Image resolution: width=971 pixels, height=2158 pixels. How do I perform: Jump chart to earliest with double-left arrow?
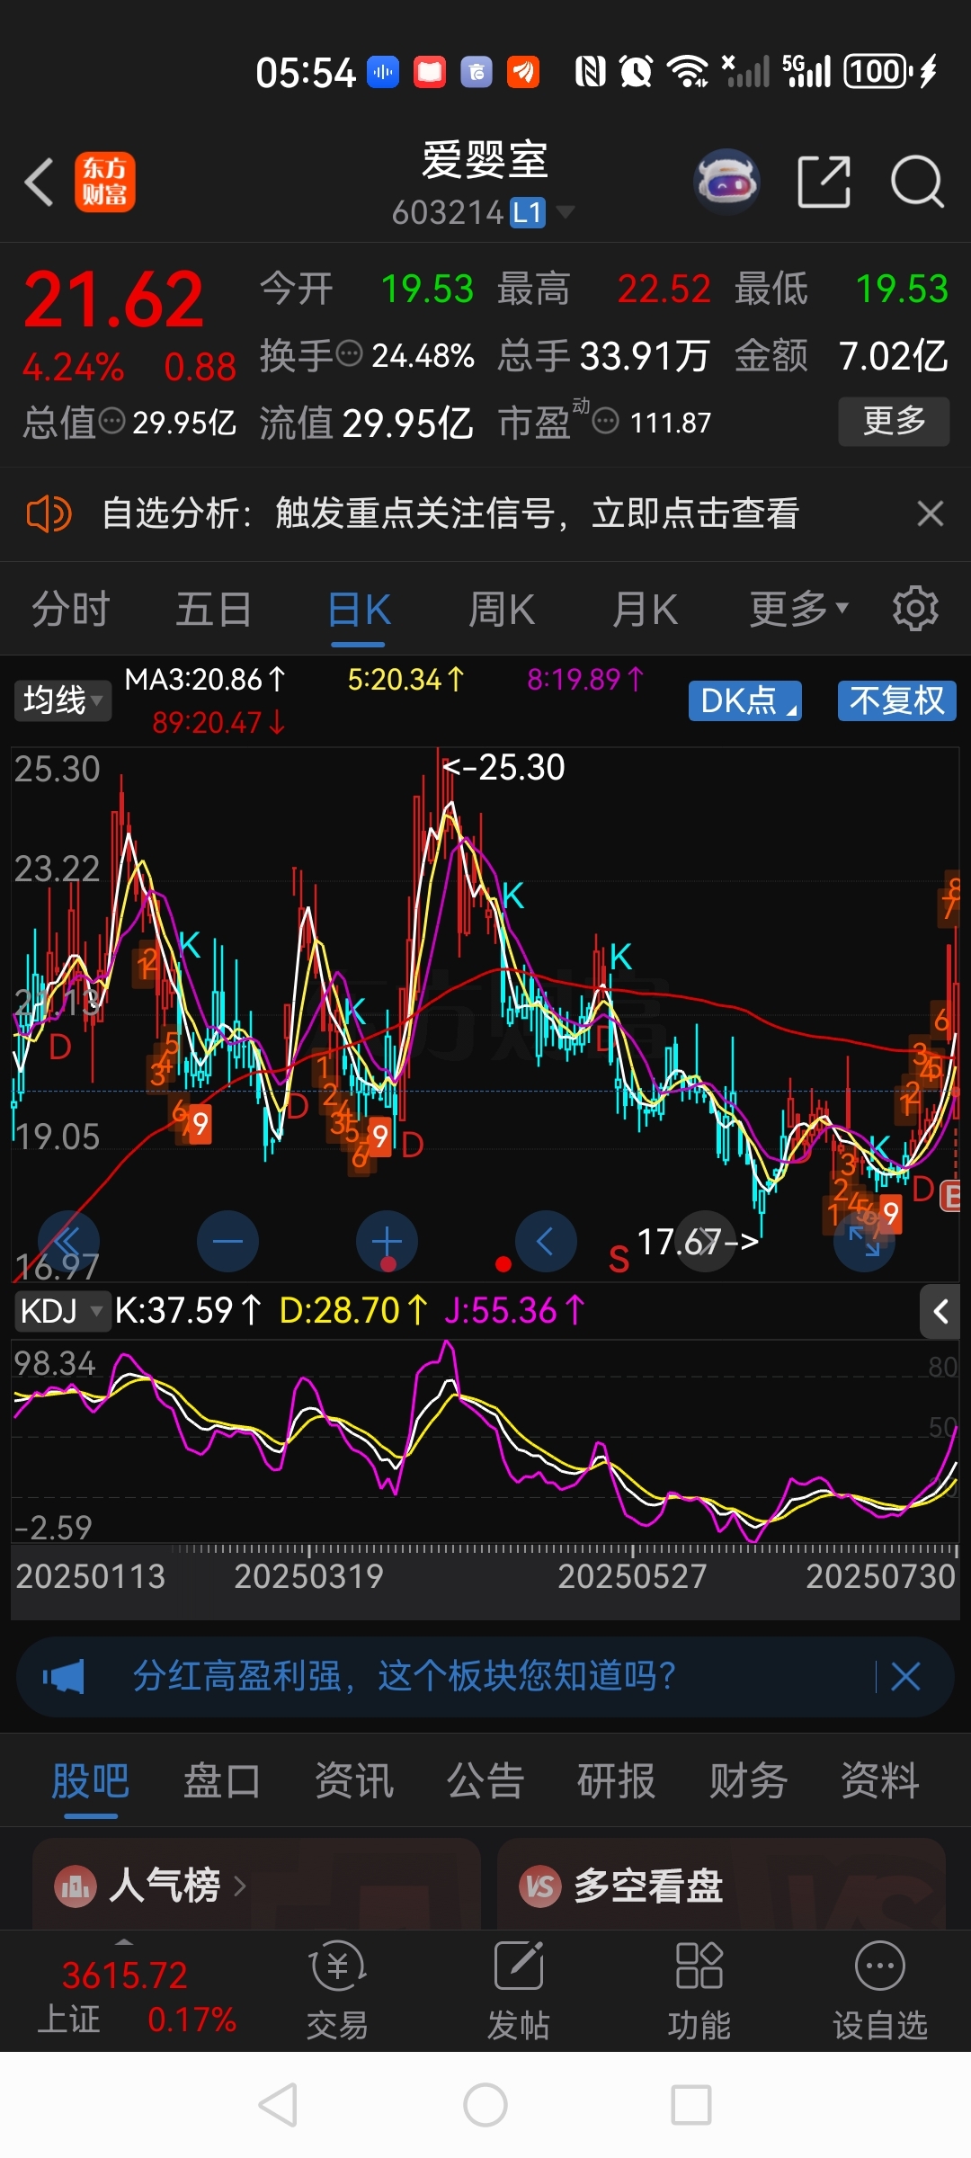pyautogui.click(x=68, y=1241)
